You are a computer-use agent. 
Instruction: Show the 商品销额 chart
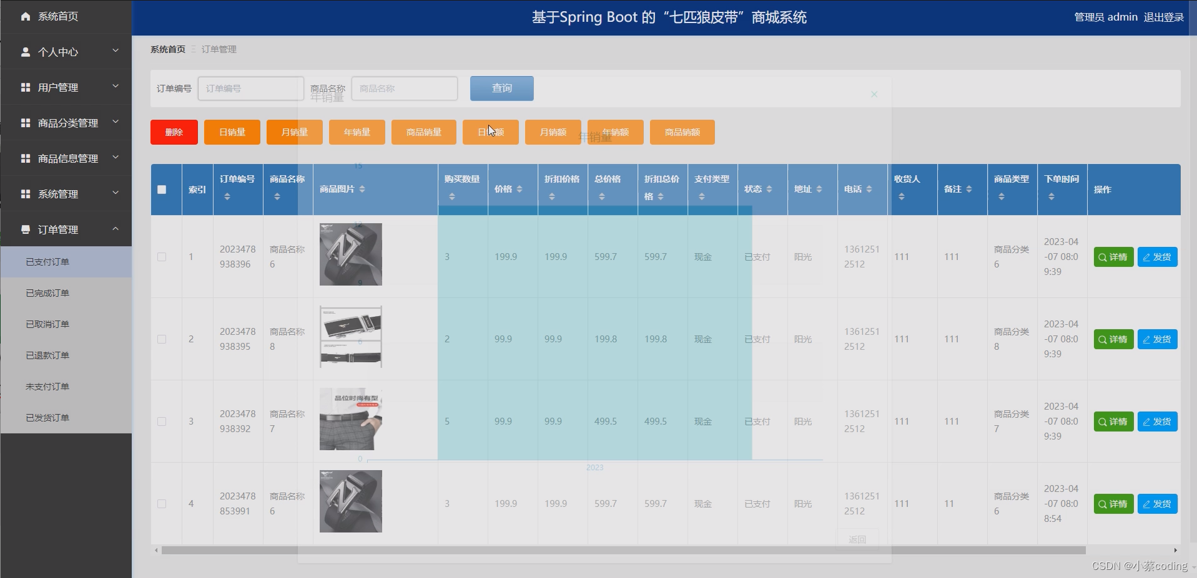coord(682,132)
